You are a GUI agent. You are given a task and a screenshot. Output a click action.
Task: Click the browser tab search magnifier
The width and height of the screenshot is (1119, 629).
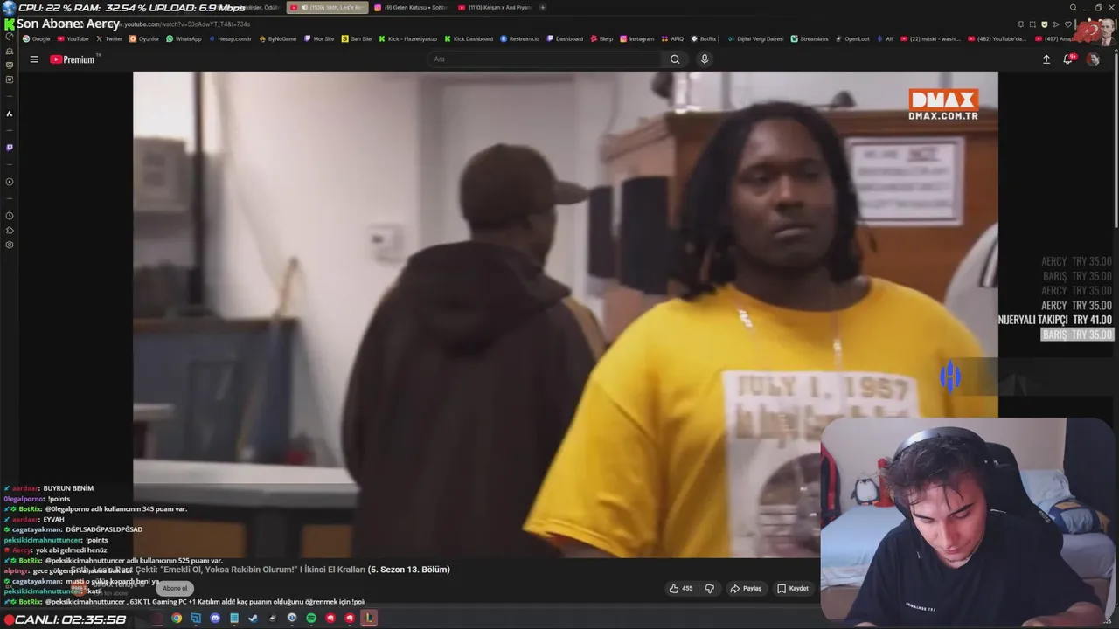pos(1073,8)
